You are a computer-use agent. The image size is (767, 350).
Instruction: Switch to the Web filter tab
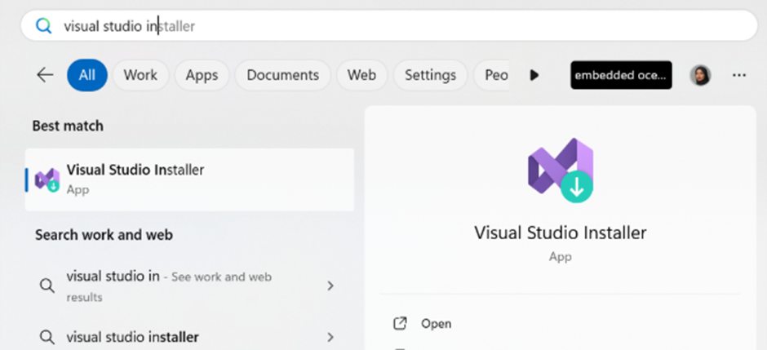(361, 75)
